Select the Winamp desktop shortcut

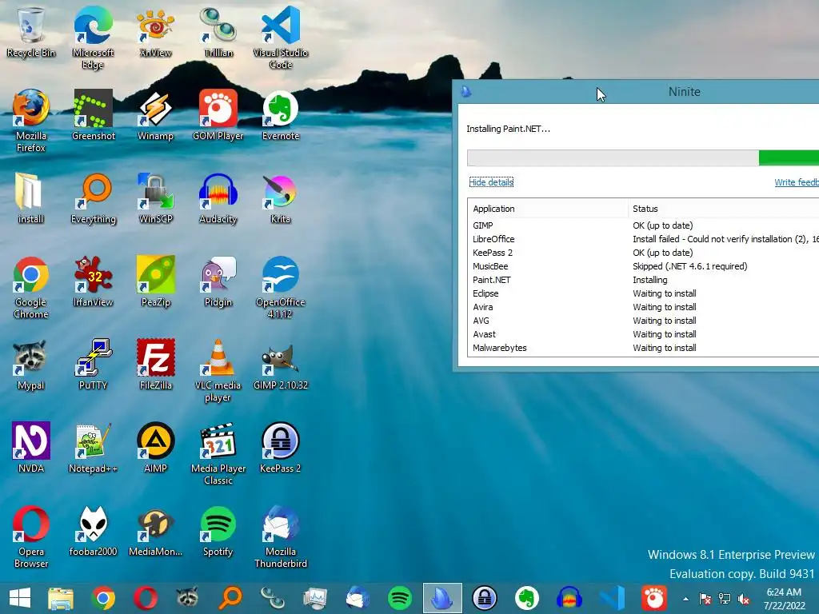155,115
